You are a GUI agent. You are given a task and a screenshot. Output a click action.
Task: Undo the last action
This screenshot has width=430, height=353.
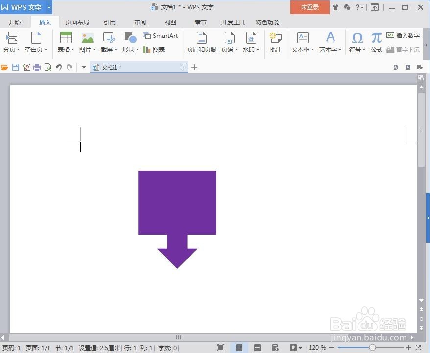pyautogui.click(x=59, y=67)
